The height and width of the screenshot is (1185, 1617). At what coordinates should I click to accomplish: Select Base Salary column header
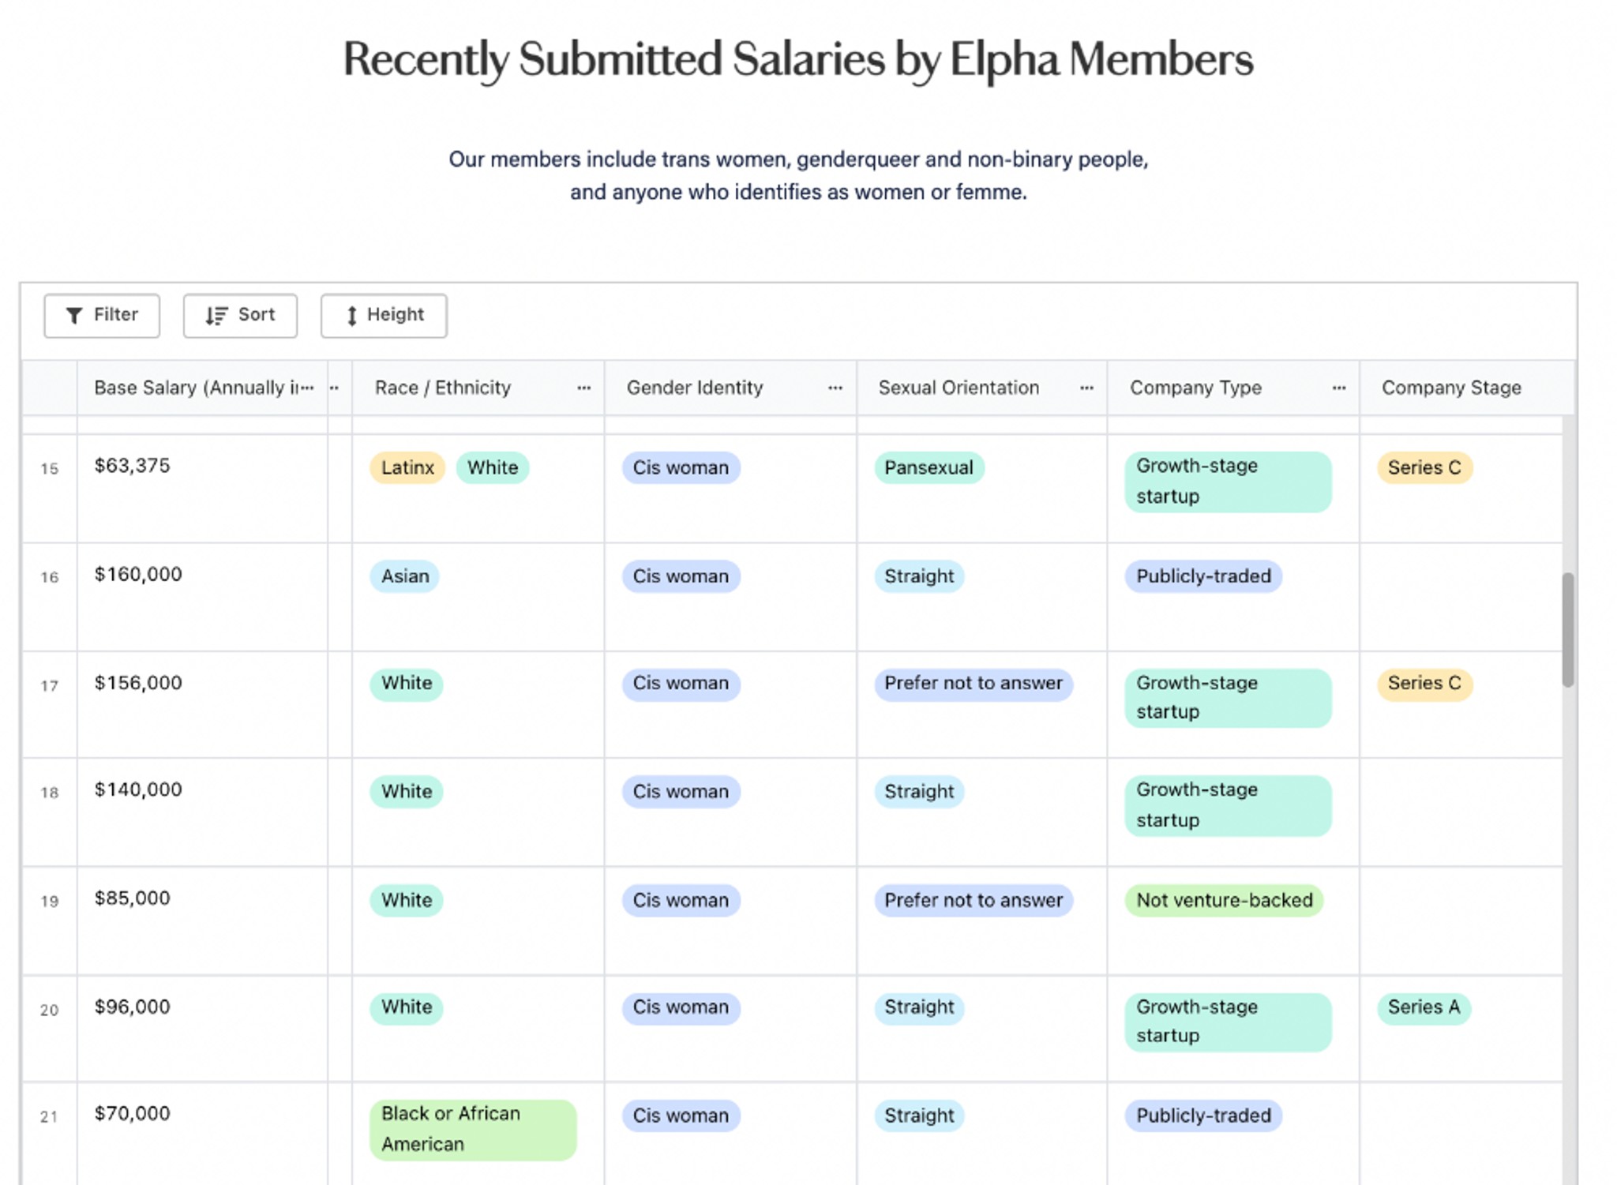click(x=202, y=388)
